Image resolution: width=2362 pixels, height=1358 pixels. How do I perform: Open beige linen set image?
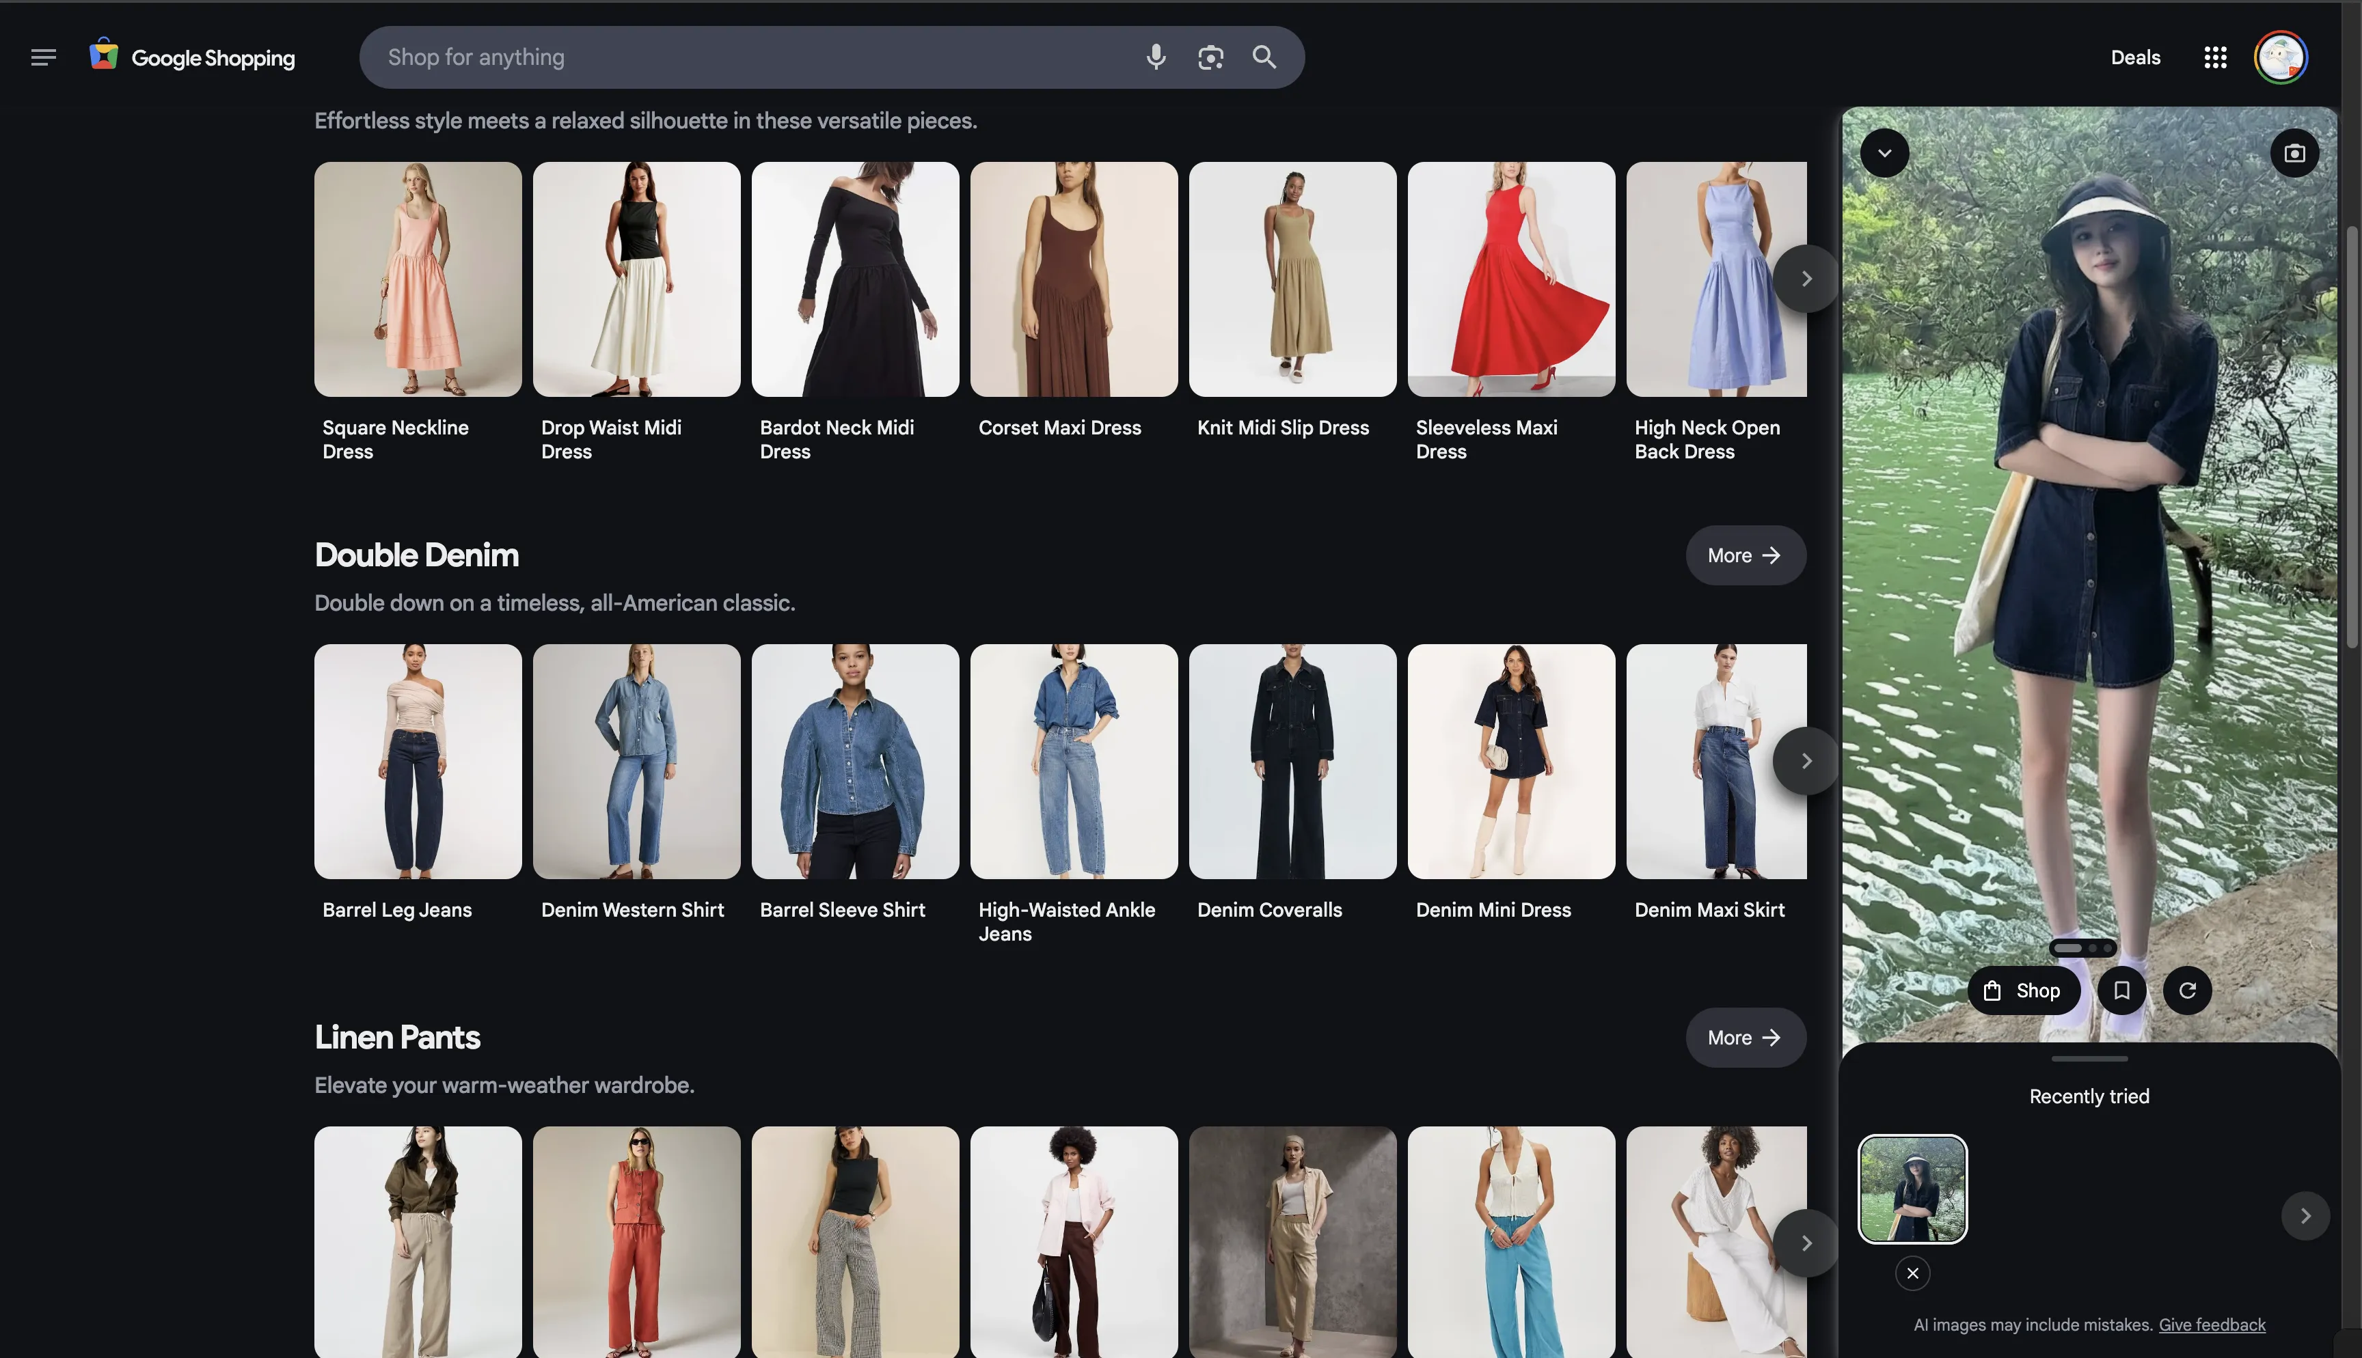(1293, 1243)
